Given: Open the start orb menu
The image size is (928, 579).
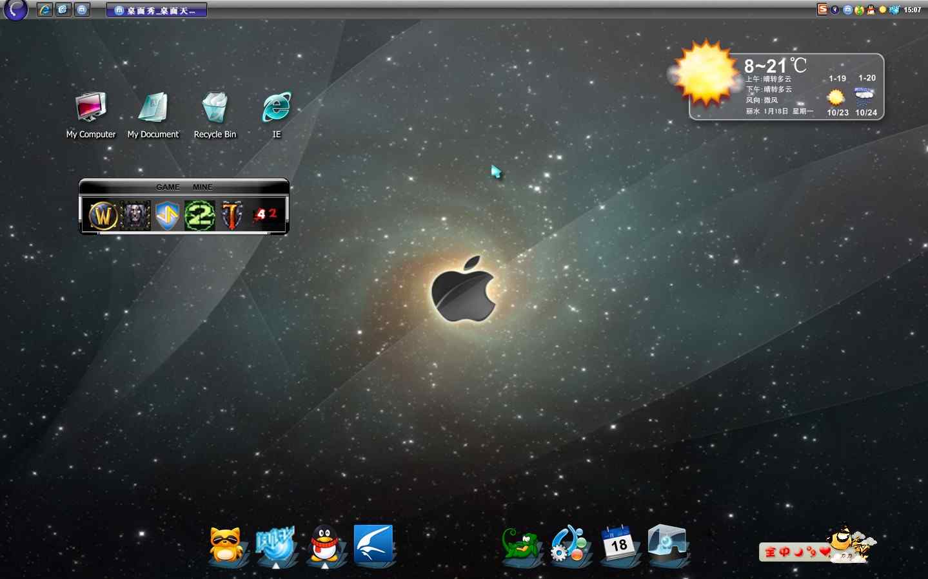Looking at the screenshot, I should [x=15, y=9].
